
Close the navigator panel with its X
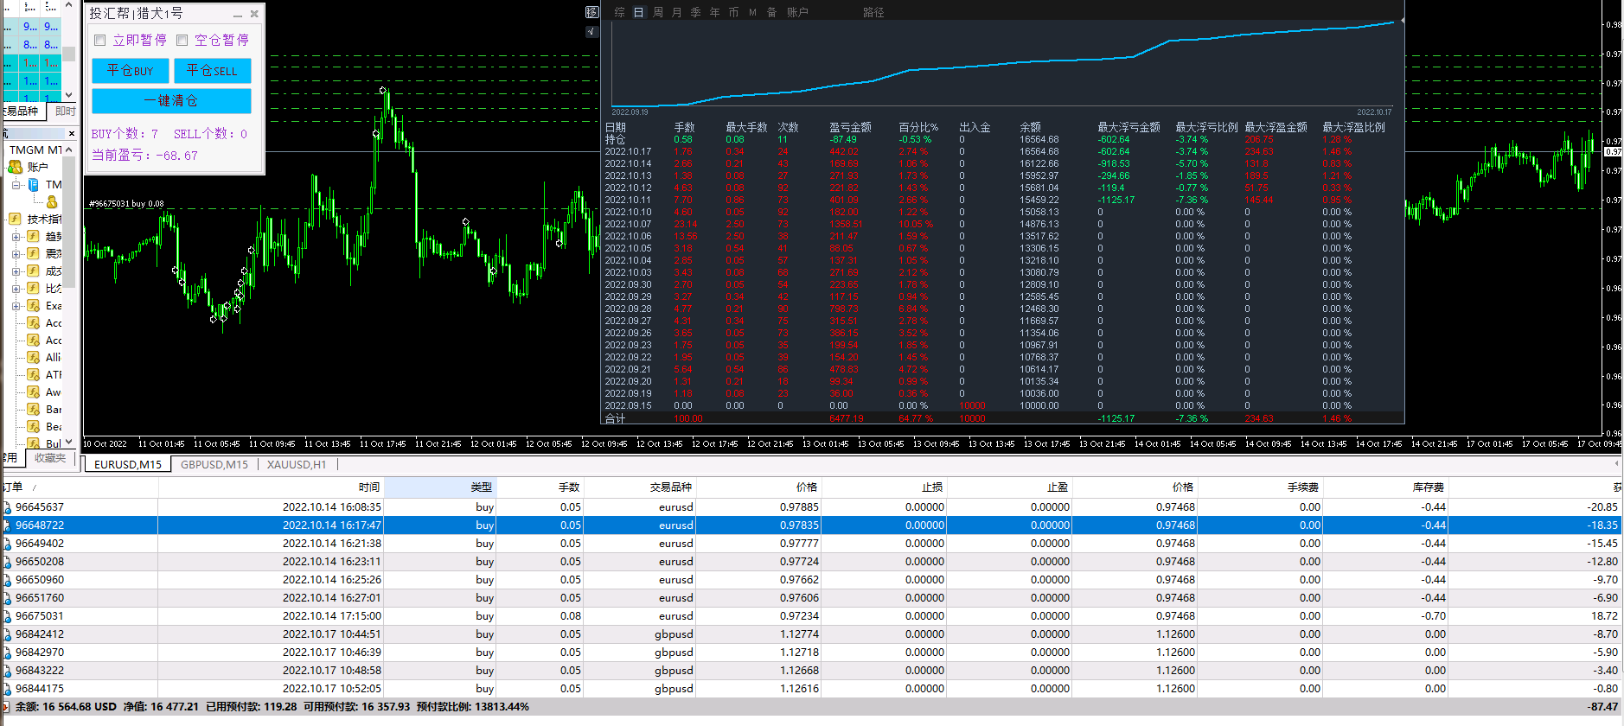coord(71,133)
